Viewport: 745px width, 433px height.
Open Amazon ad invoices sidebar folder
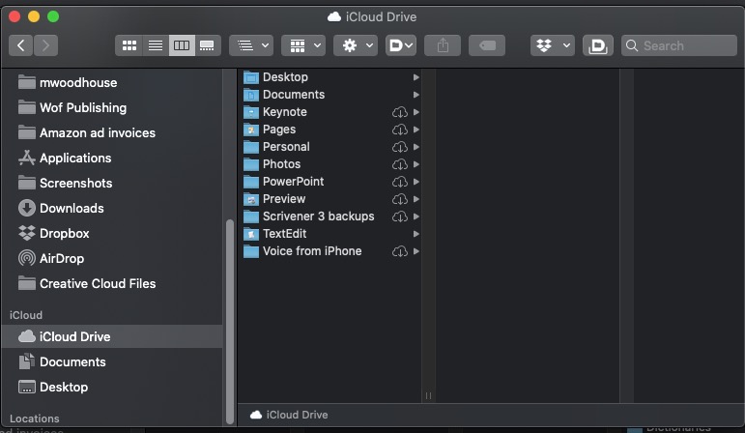coord(112,133)
